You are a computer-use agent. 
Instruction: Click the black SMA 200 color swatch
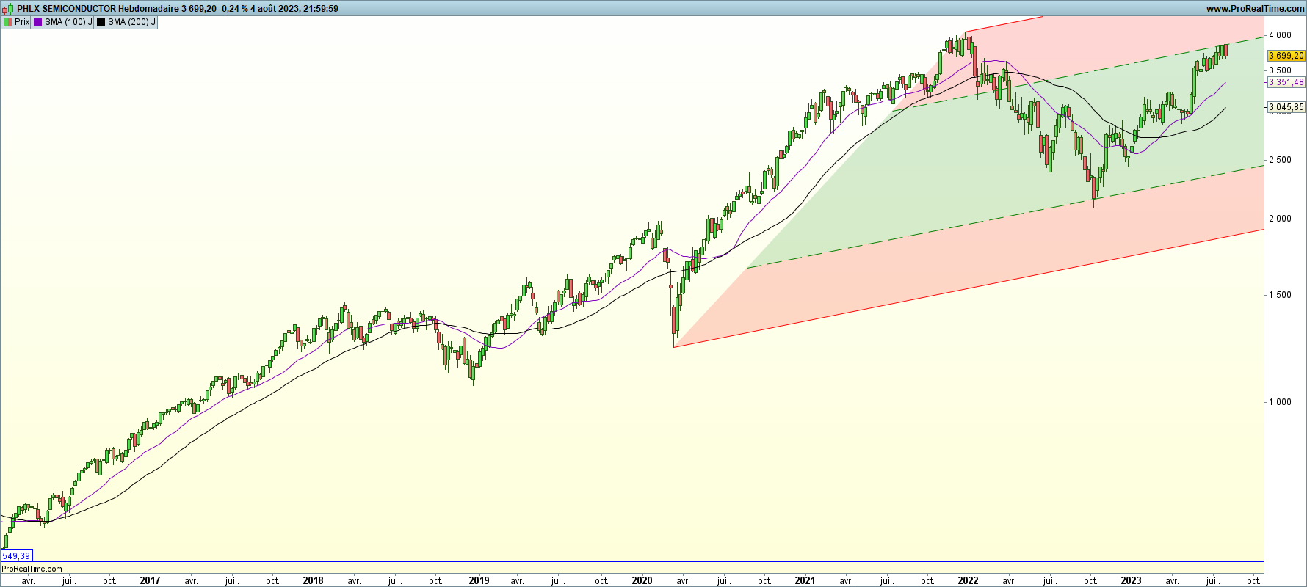tap(101, 22)
